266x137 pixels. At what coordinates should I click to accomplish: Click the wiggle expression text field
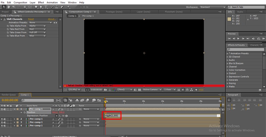(x=112, y=116)
